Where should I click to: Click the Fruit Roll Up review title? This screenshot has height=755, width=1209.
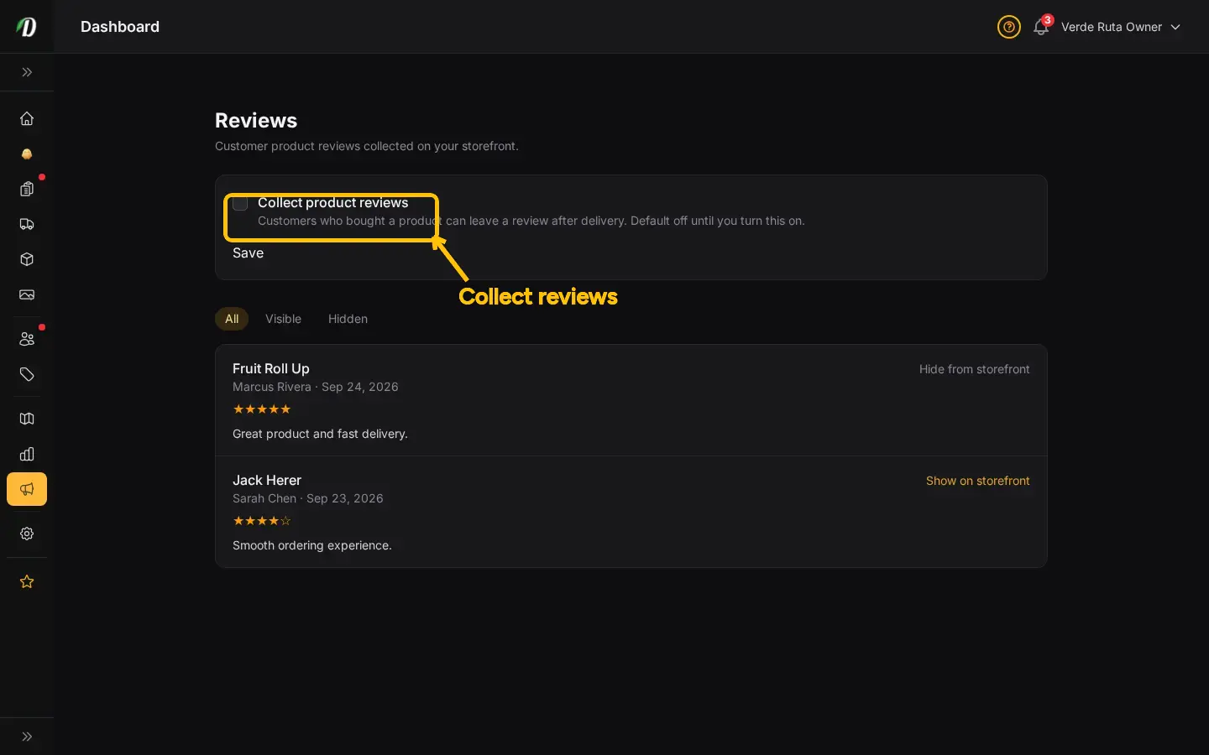270,368
